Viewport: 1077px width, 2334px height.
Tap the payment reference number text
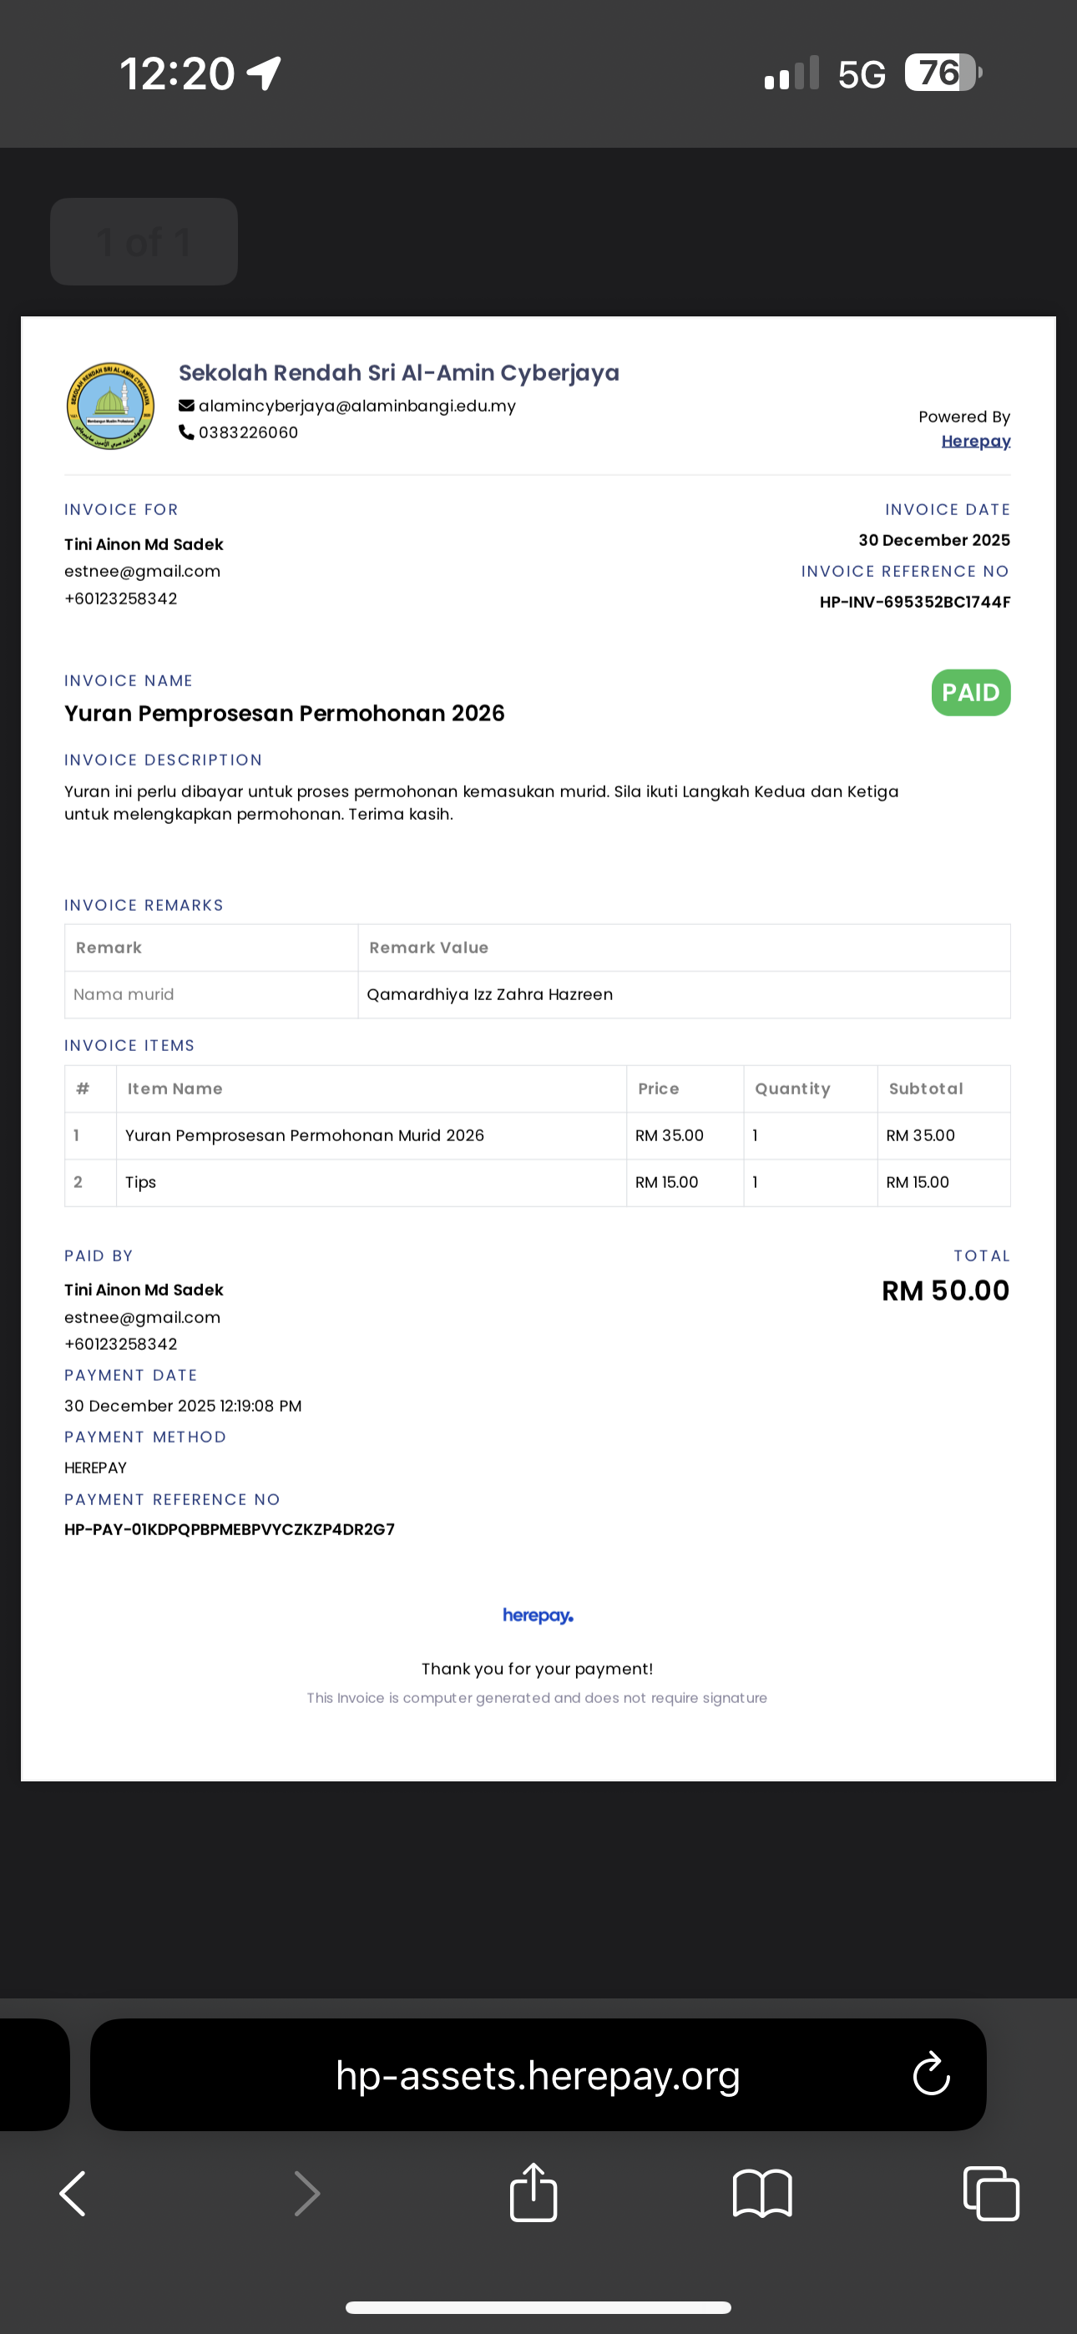(x=230, y=1529)
